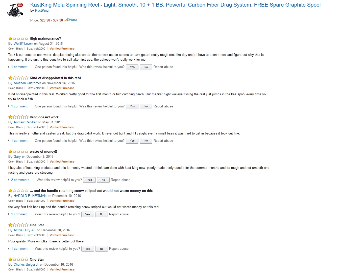Click Yes on Gary's 'waste of money' review
Viewport: 341px width, 273px height.
[x=89, y=180]
